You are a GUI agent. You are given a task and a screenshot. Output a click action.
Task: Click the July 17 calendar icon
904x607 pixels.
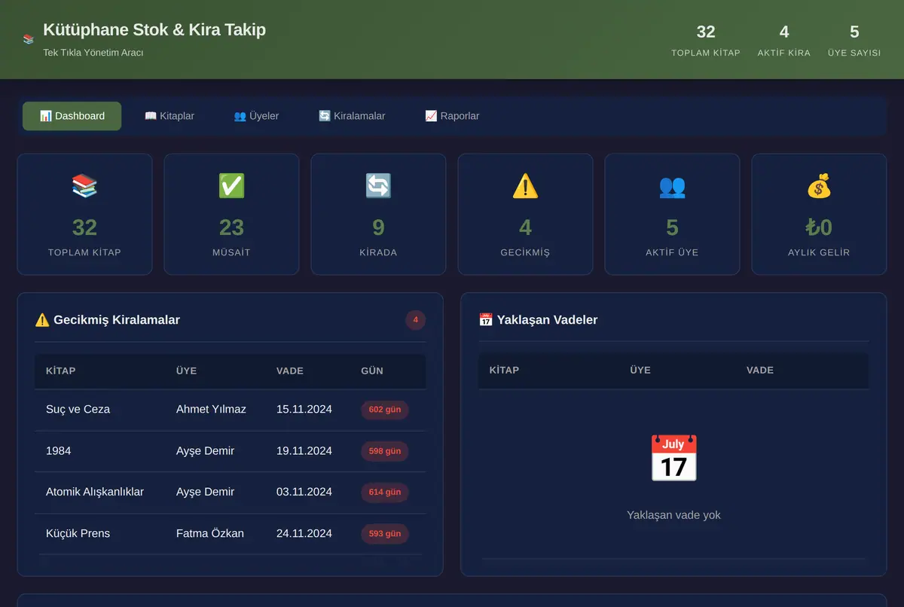pyautogui.click(x=673, y=458)
